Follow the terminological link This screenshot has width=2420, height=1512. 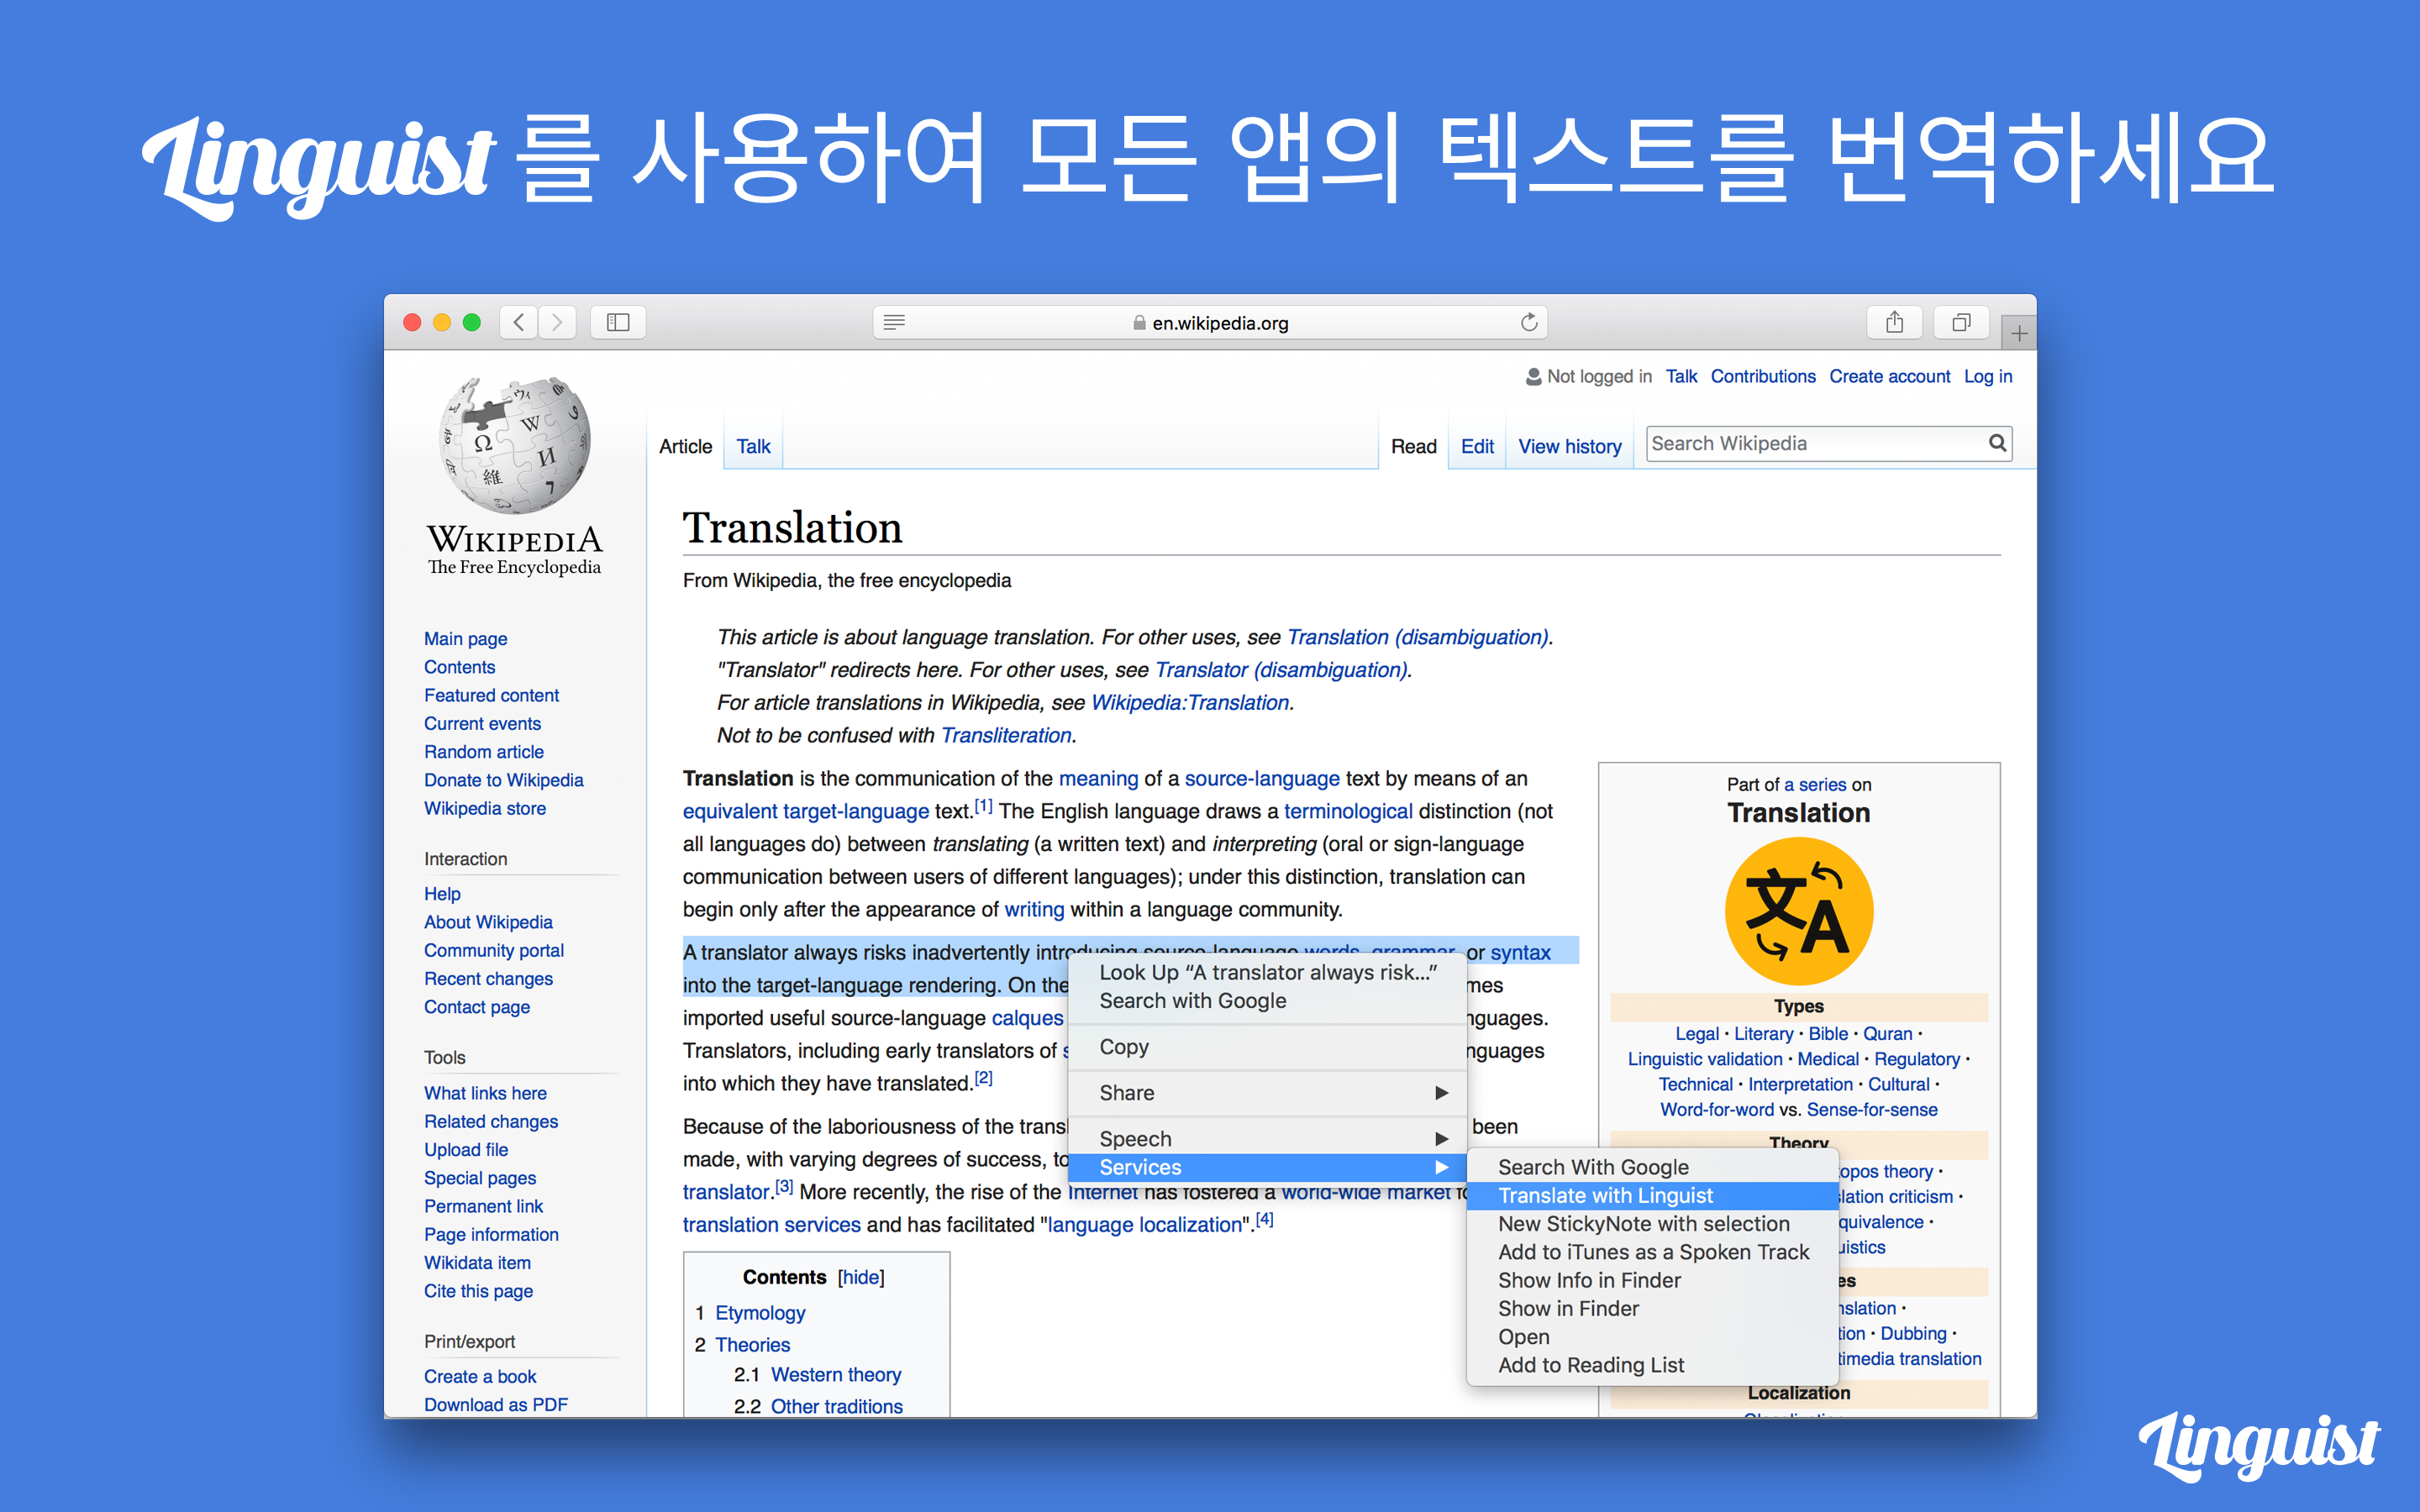pos(1348,811)
